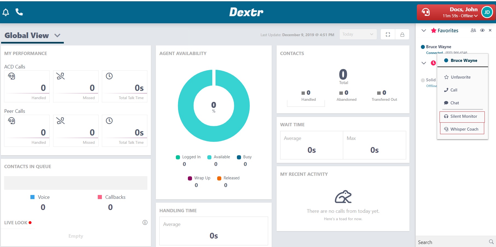Click the Voice legend swatch

(32, 197)
